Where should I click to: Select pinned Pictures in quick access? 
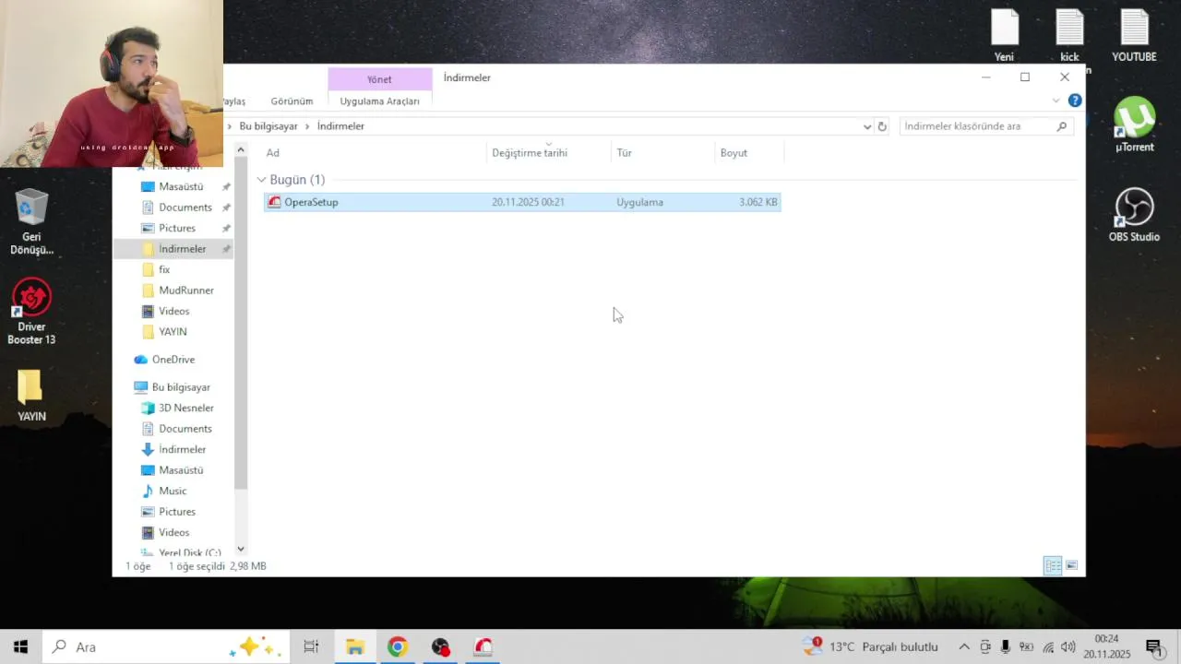(176, 228)
